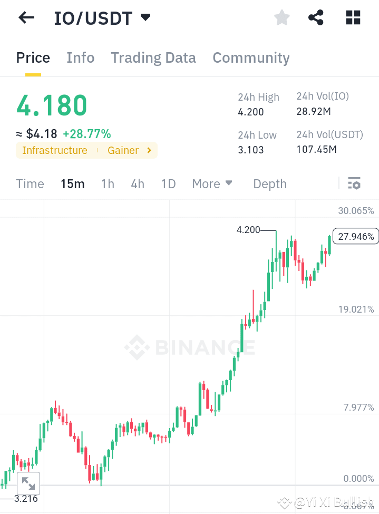This screenshot has width=379, height=514.
Task: Tap the 27.946% current price marker
Action: (355, 236)
